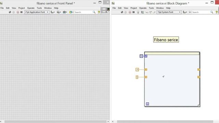Click the upper right shift register terminal
The height and width of the screenshot is (123, 219).
pos(198,69)
